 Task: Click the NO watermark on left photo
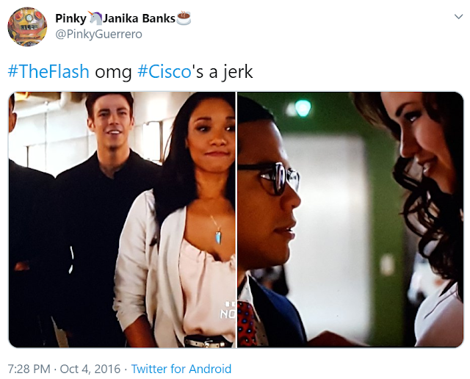[x=228, y=314]
